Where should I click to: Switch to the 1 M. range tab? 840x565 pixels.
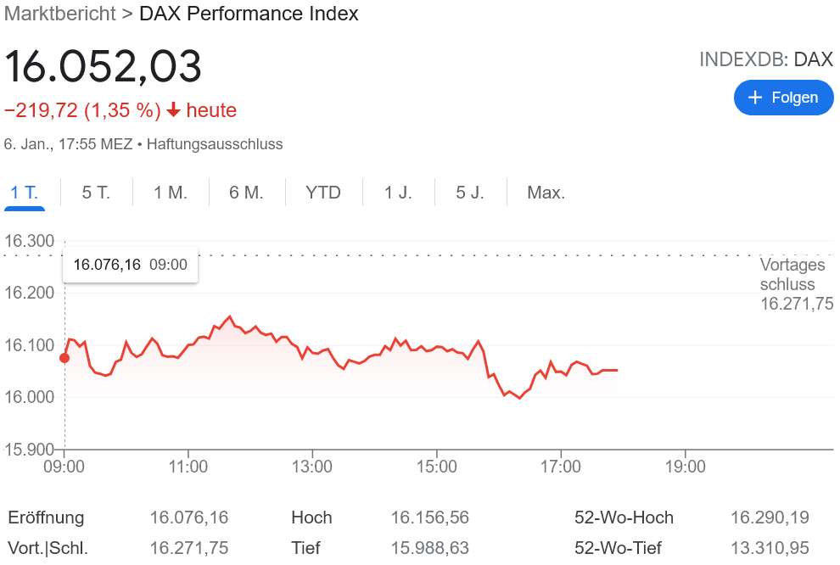170,193
